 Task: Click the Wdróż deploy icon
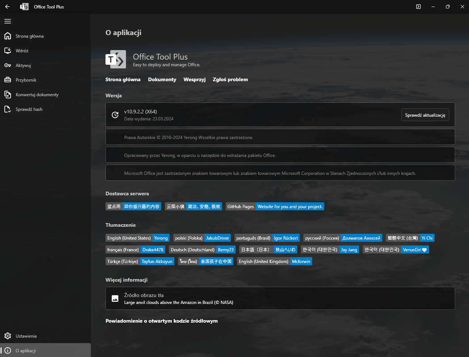[8, 51]
